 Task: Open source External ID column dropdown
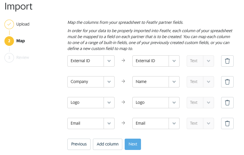(109, 61)
